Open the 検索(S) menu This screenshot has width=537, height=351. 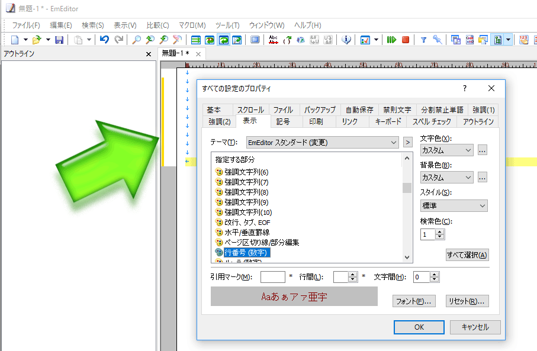(x=93, y=25)
